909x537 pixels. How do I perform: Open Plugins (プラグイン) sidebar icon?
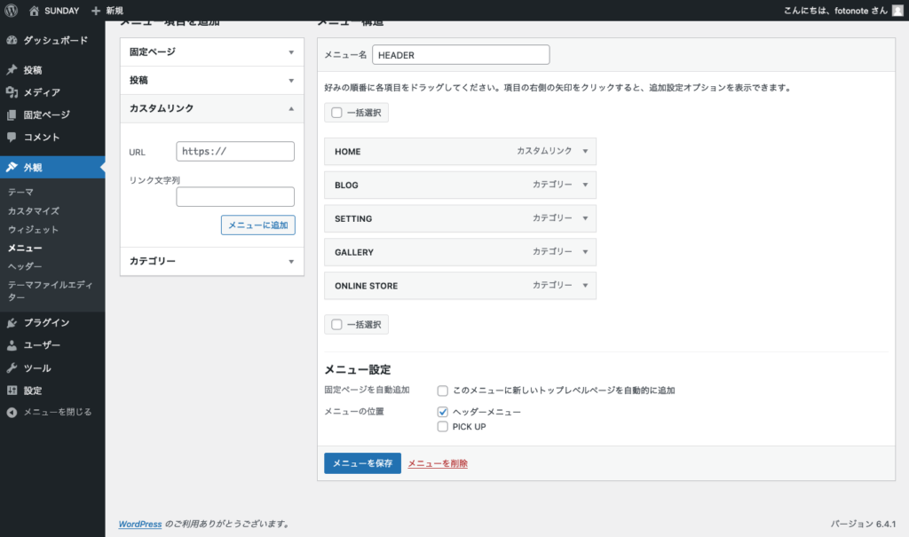click(x=12, y=323)
